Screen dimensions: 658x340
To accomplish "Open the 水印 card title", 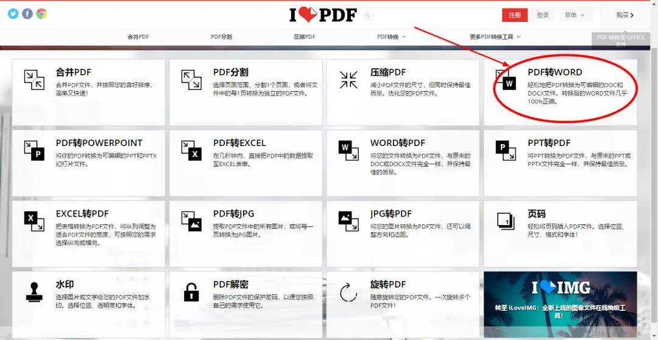I will (x=65, y=284).
